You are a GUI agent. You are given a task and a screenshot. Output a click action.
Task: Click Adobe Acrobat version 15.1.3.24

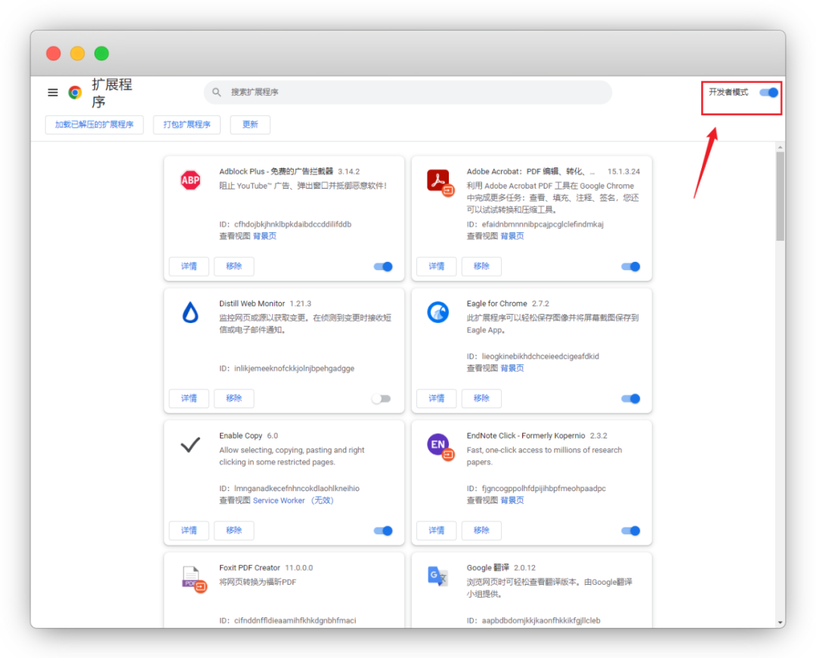pos(623,171)
